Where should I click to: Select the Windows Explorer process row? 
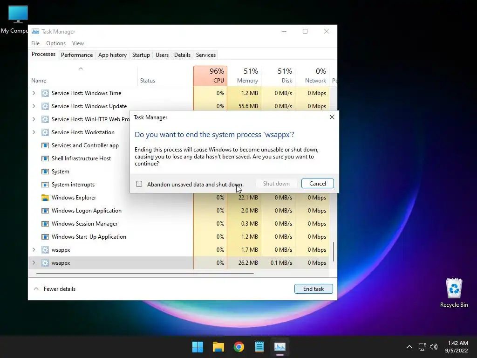coord(179,198)
